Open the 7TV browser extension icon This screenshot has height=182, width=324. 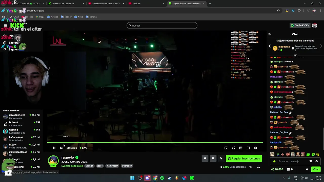point(293,11)
